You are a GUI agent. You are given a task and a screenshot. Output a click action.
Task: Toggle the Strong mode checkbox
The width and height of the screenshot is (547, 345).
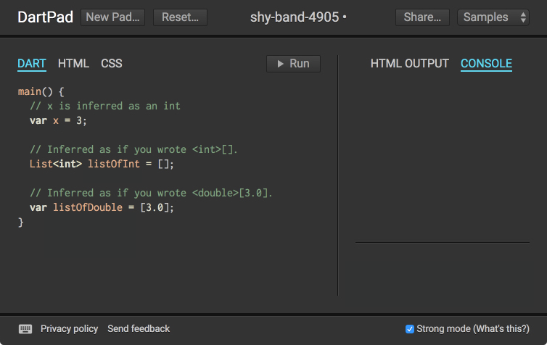point(410,328)
